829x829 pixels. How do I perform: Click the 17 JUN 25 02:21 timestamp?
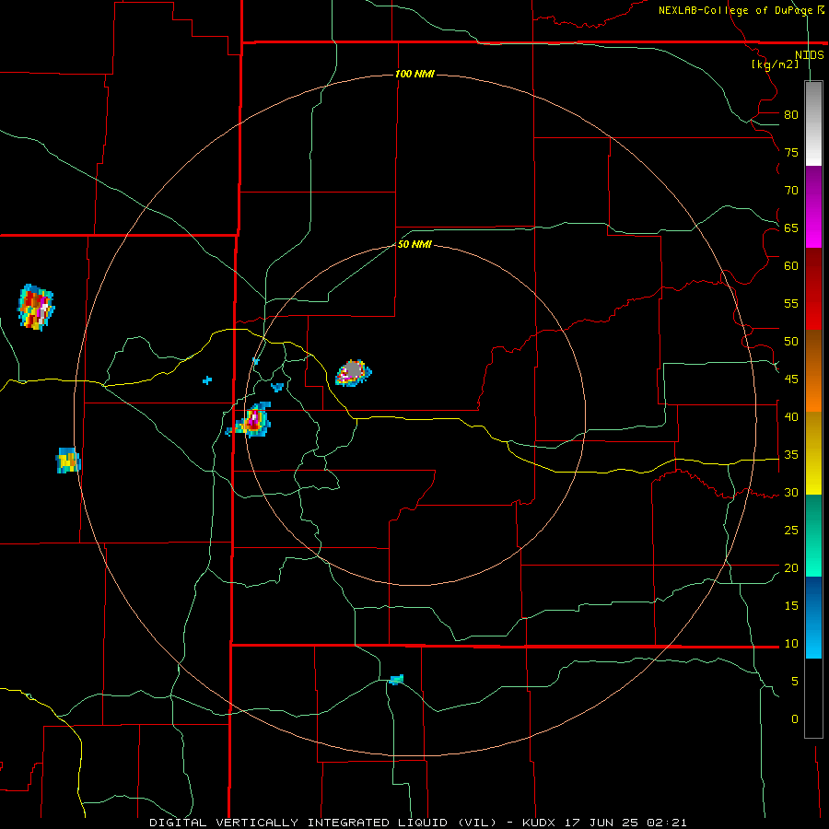626,823
